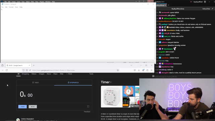This screenshot has width=215, height=121.
Task: Switch to Videos search results
Action: tap(34, 74)
